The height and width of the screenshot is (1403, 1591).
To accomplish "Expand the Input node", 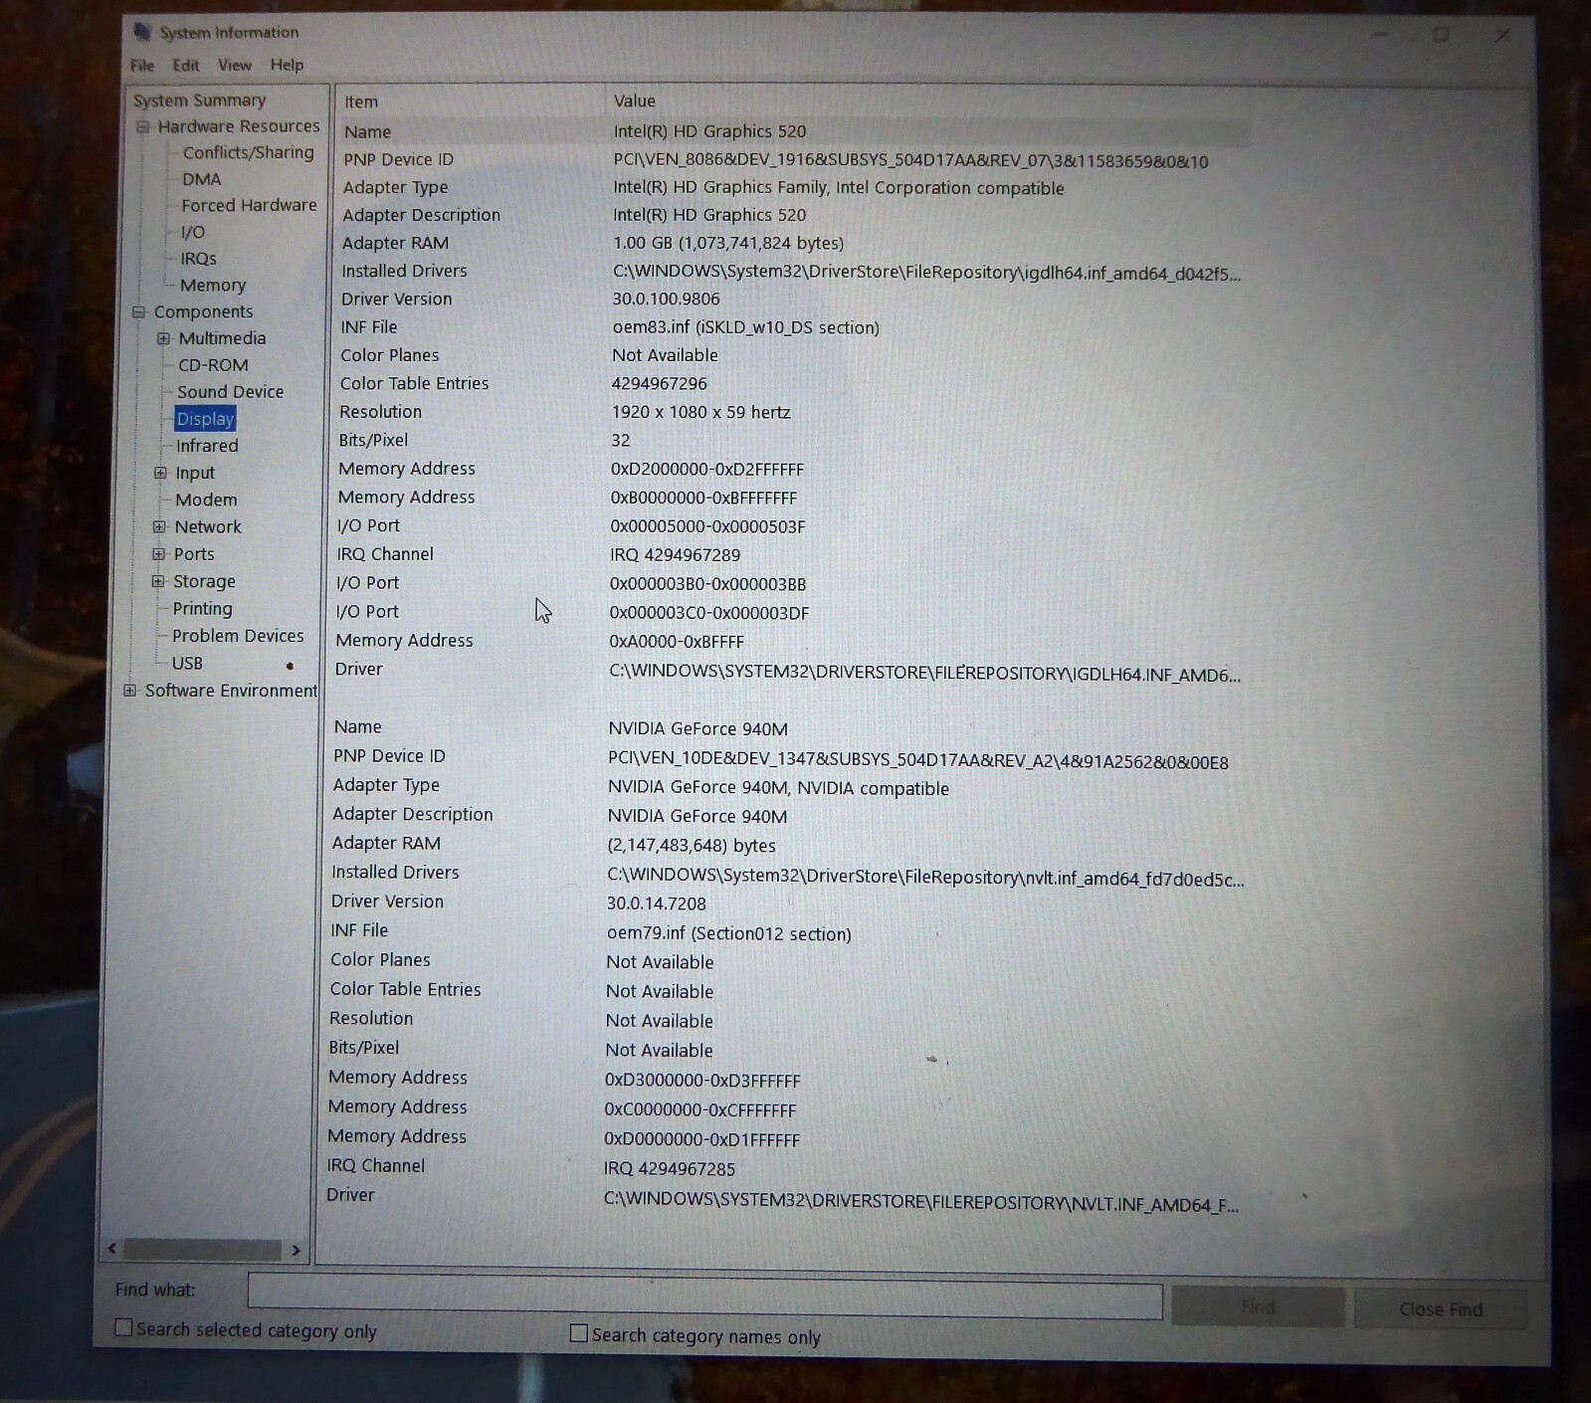I will [160, 474].
